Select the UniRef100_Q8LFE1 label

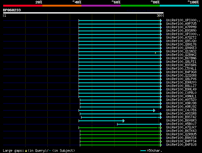coord(181,62)
